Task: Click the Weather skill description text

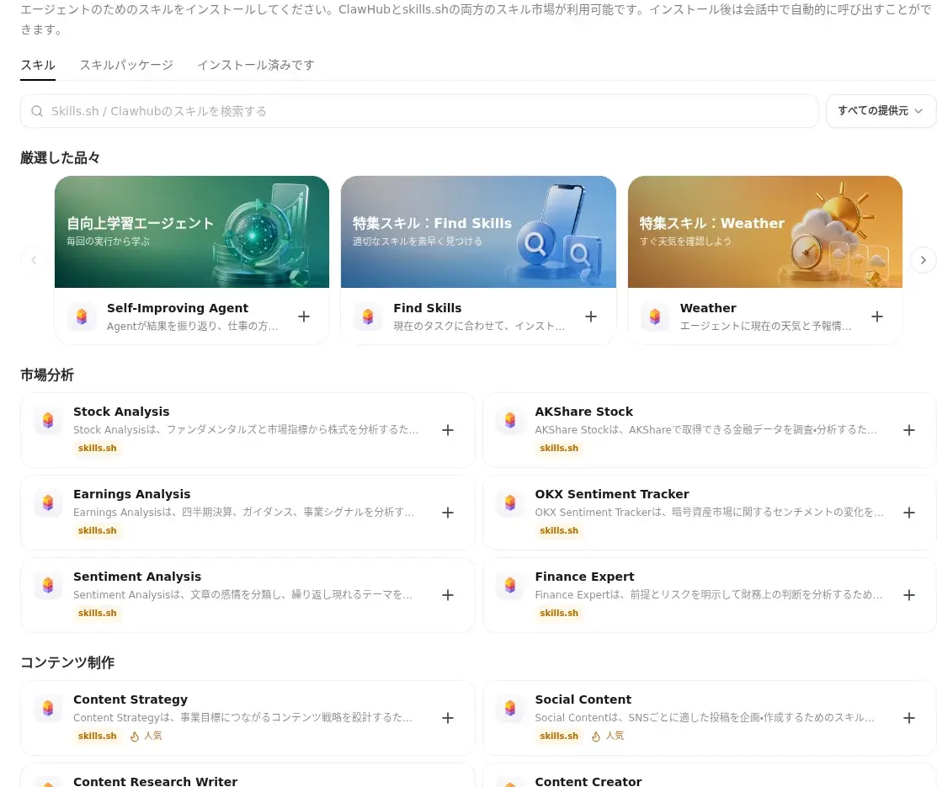Action: click(765, 327)
